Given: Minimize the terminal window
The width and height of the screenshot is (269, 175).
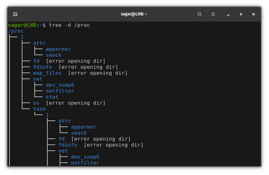Looking at the screenshot, I should tap(228, 15).
